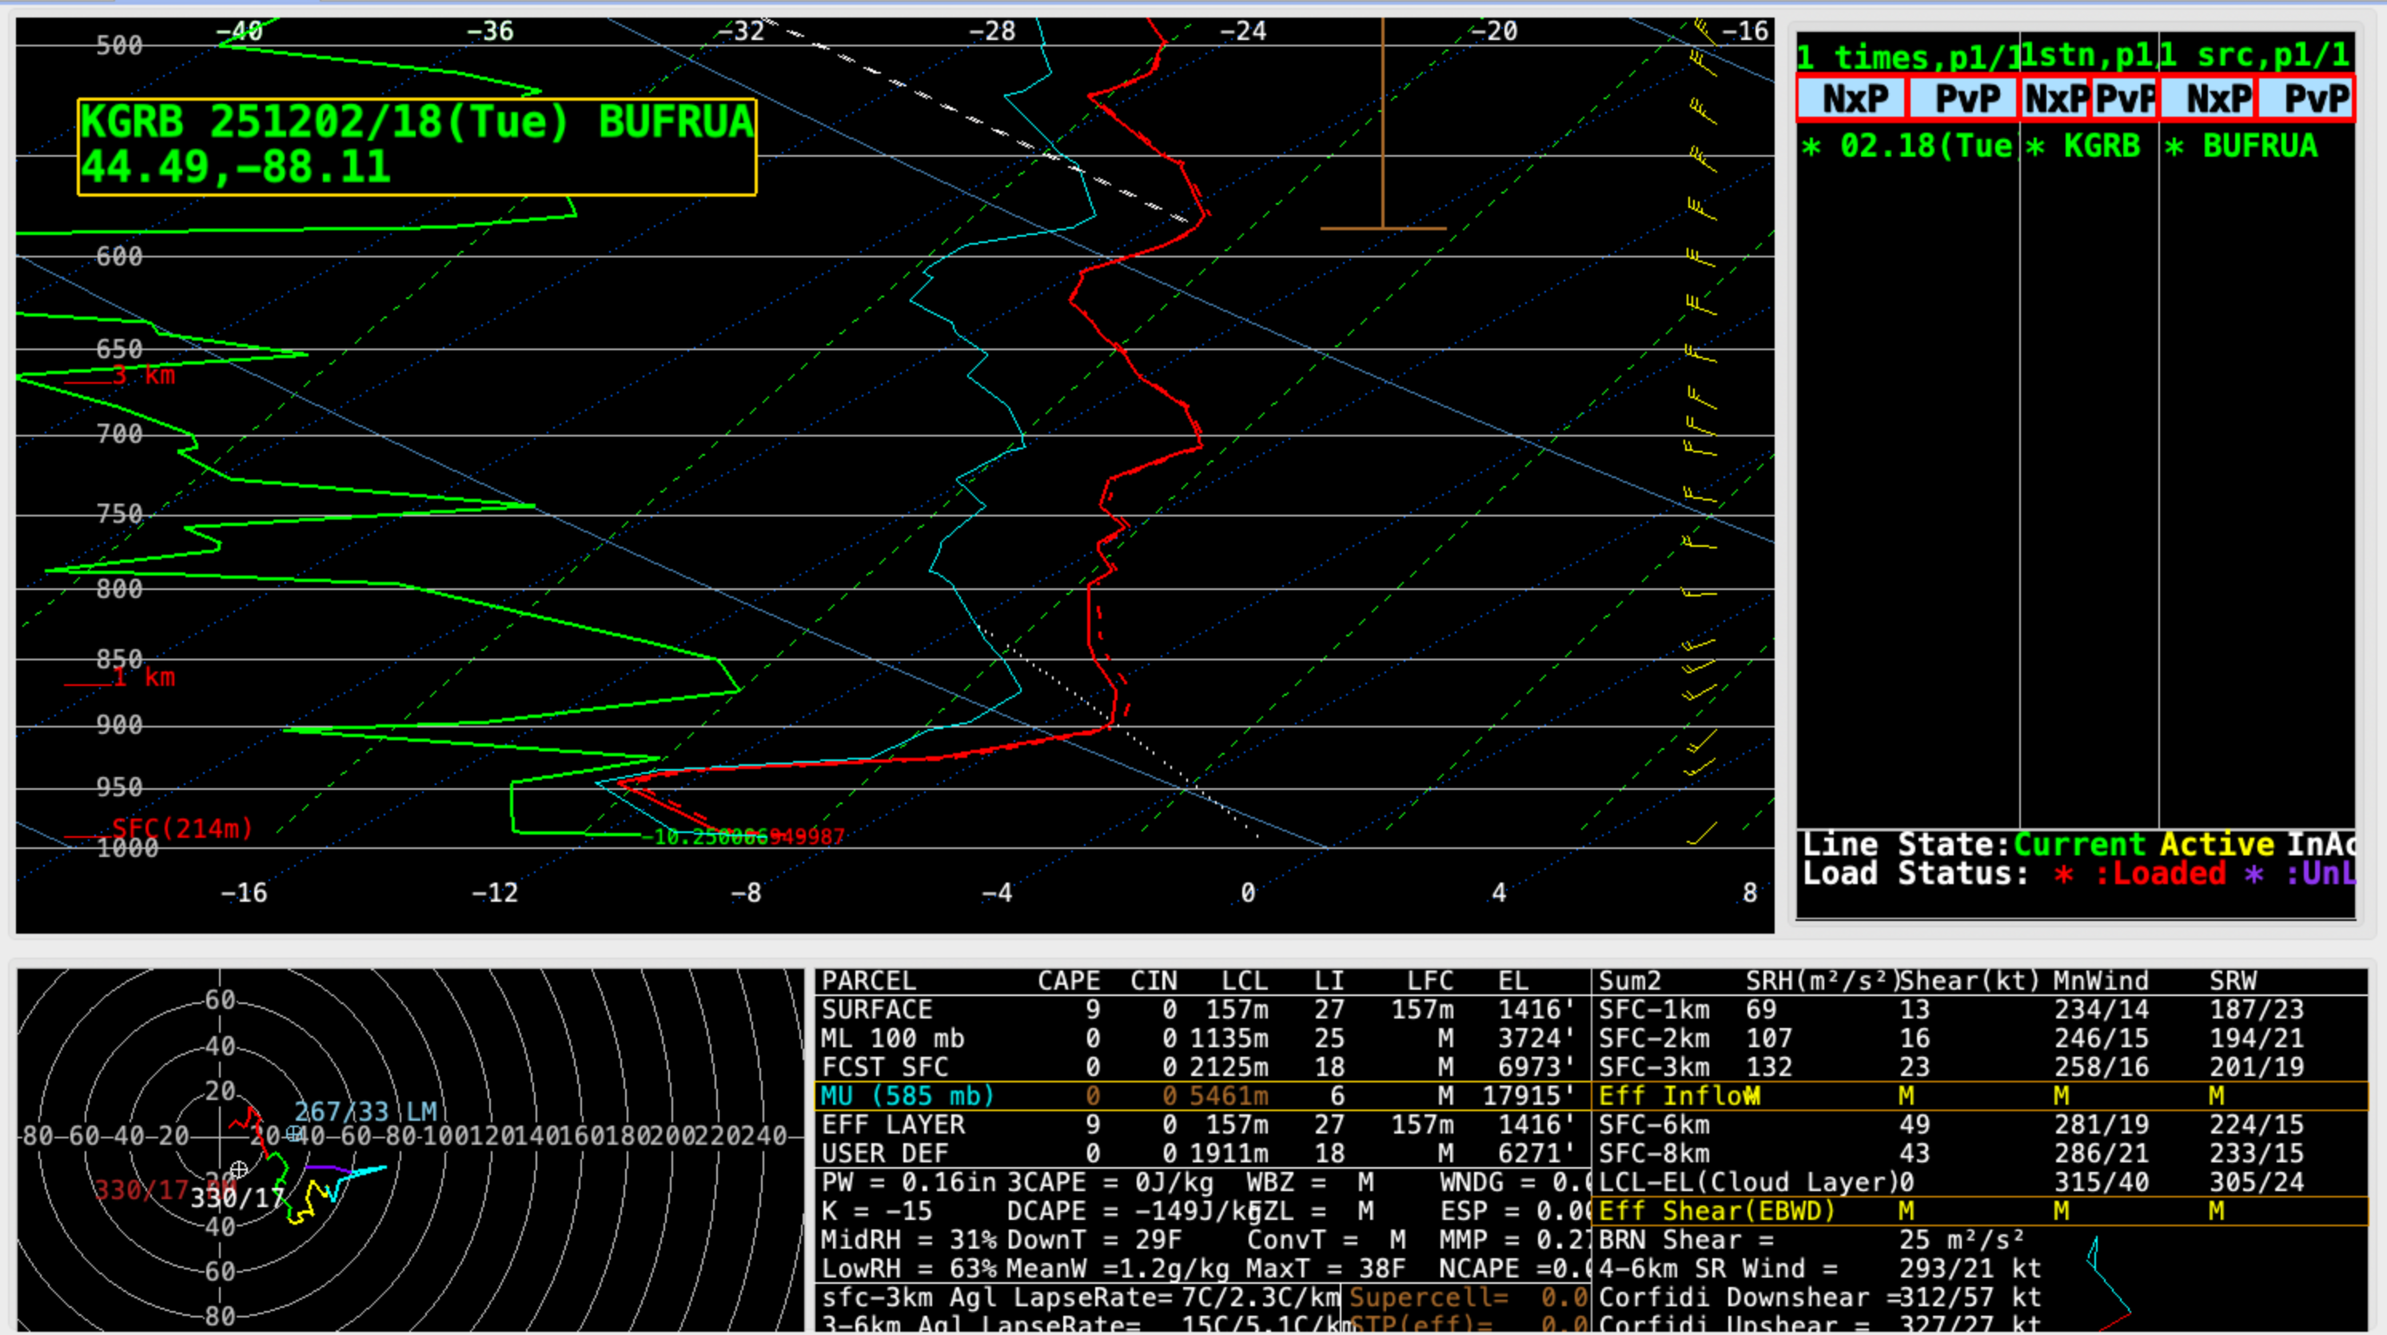Screen dimensions: 2387x1335
Task: Click the SFC(214m) height marker
Action: [181, 828]
